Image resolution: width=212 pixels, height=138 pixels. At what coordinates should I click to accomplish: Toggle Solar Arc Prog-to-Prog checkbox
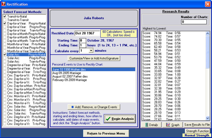coord(5,58)
